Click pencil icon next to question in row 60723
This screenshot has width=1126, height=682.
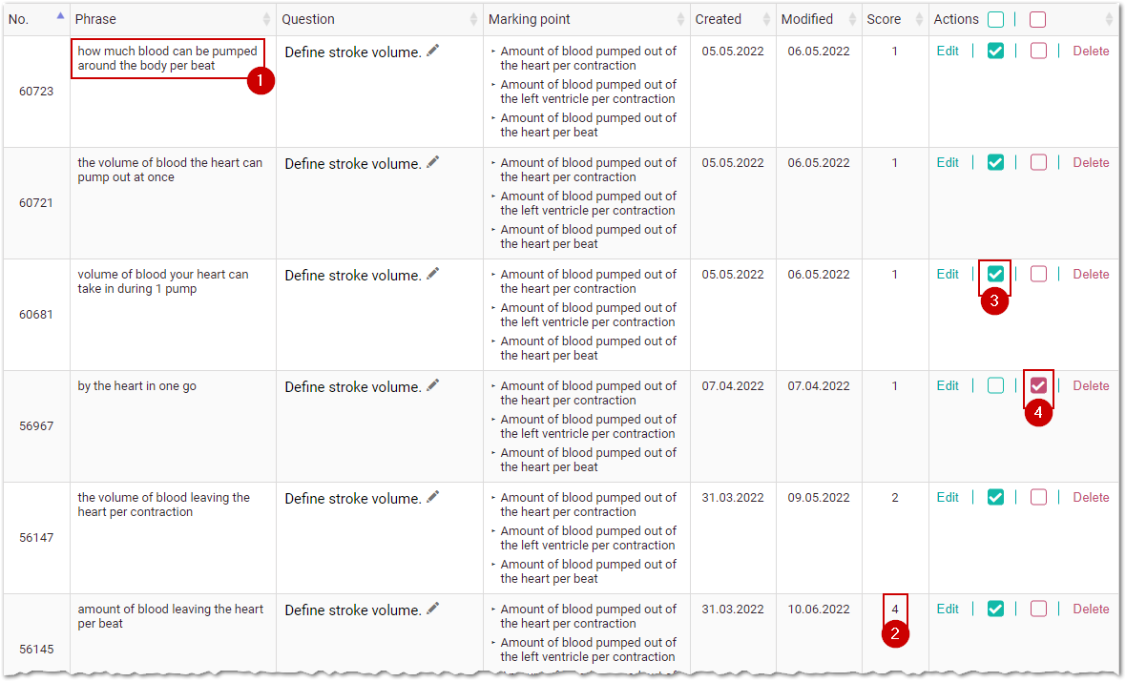433,52
